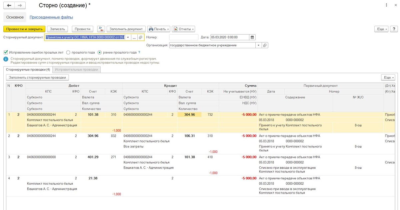Viewport: 400px width, 210px height.
Task: Click the КЭК value 271 in row 3
Action: point(114,157)
